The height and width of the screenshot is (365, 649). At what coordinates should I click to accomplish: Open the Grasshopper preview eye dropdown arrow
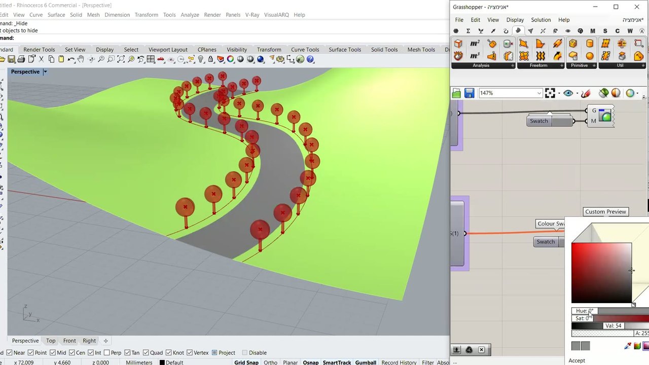pyautogui.click(x=576, y=94)
